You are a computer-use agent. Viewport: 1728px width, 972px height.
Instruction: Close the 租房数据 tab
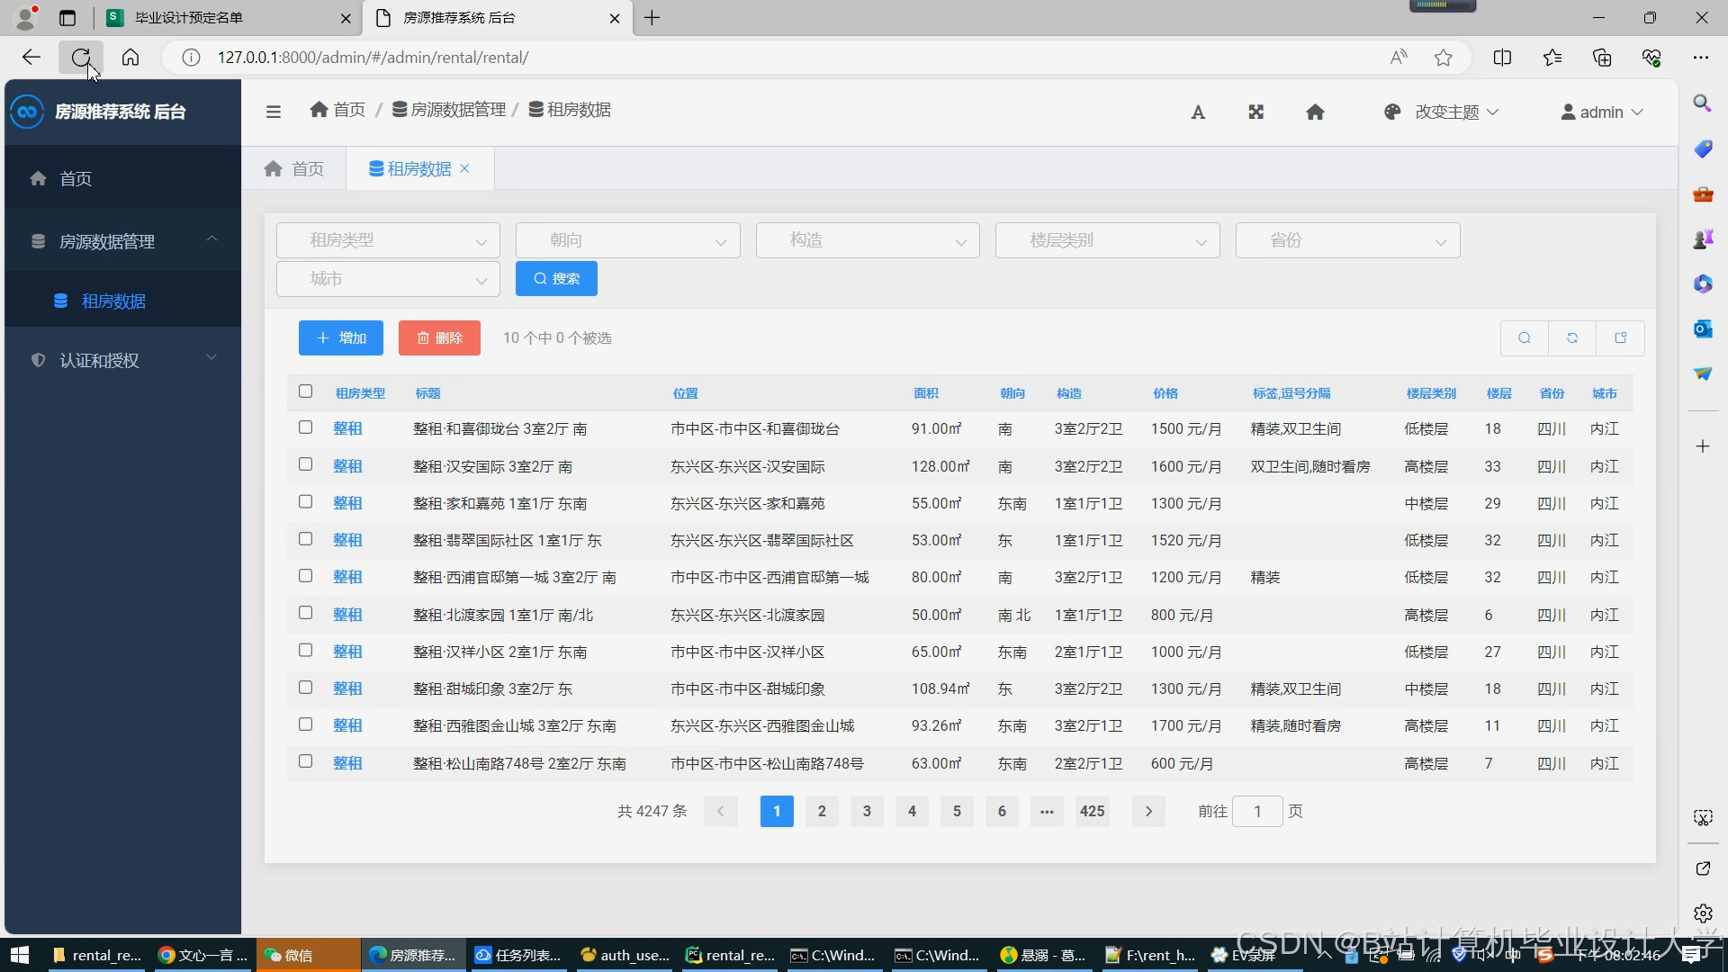click(x=465, y=168)
